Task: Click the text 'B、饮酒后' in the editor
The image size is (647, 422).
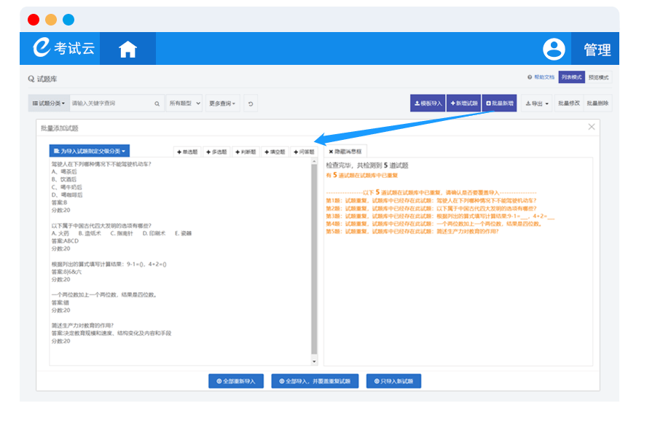Action: pos(64,179)
